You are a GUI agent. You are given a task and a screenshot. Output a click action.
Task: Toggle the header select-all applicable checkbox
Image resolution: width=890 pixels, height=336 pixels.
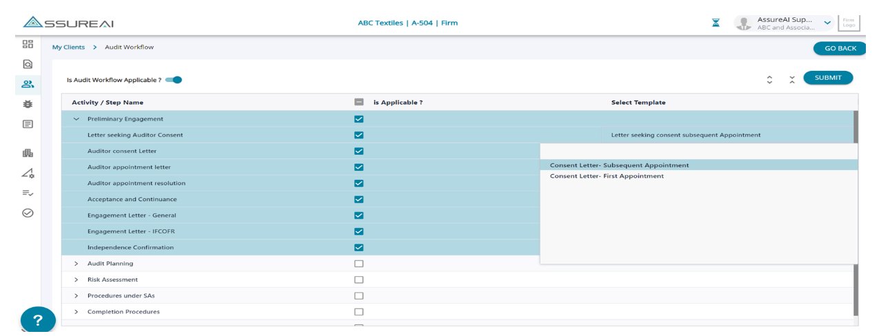[358, 102]
